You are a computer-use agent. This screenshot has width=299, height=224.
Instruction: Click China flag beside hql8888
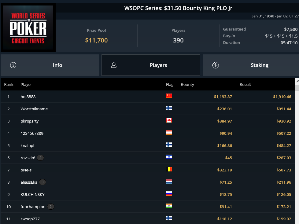[169, 96]
